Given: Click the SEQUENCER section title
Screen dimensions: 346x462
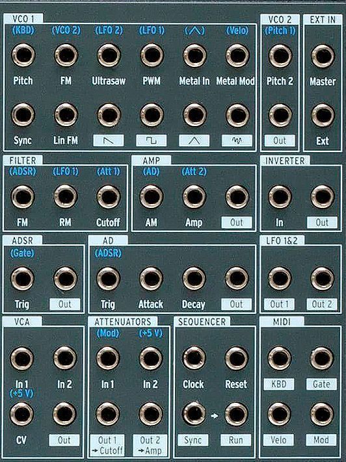Looking at the screenshot, I should coord(202,322).
